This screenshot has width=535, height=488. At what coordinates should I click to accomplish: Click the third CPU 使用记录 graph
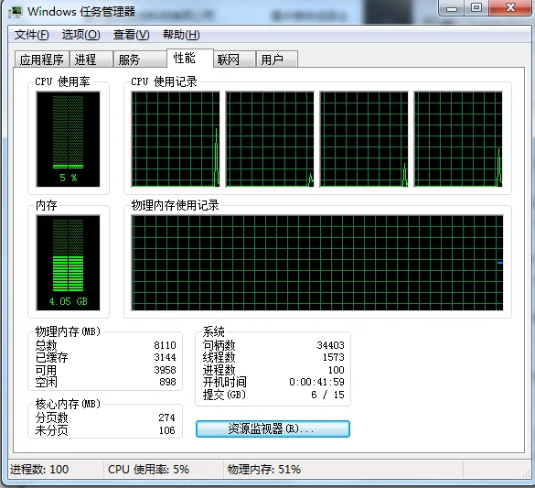[364, 139]
